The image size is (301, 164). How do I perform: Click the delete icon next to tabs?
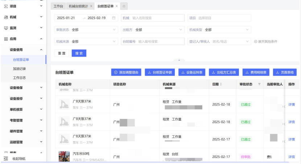pos(124,6)
